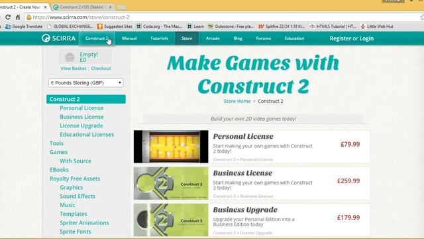Image resolution: width=424 pixels, height=239 pixels.
Task: Click the £179.99 price
Action: tap(348, 218)
